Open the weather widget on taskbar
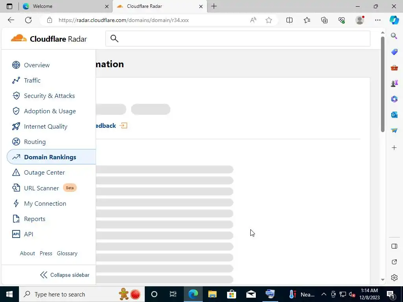 (x=301, y=294)
